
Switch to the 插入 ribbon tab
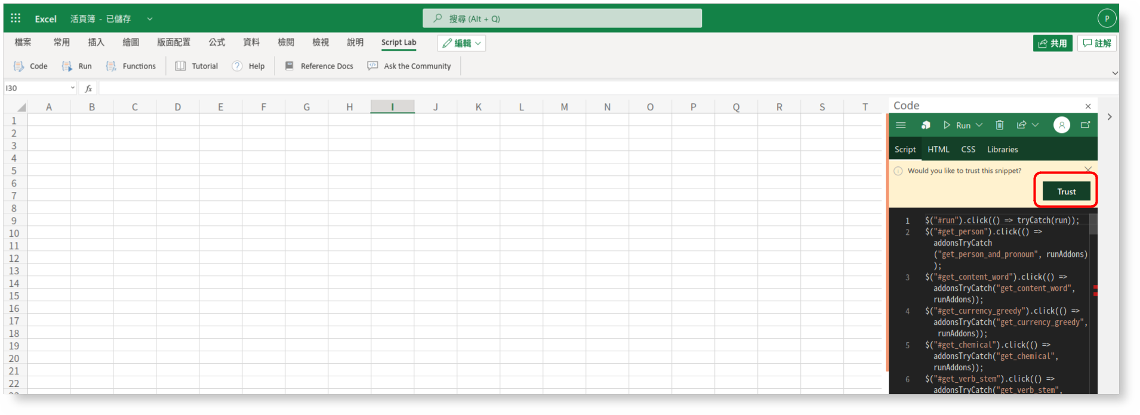point(96,42)
